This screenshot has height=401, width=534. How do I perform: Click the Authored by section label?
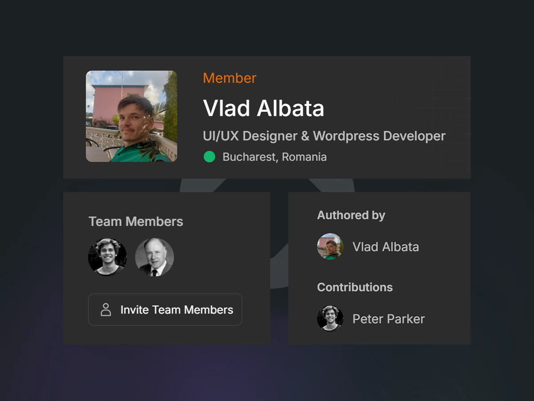tap(351, 215)
